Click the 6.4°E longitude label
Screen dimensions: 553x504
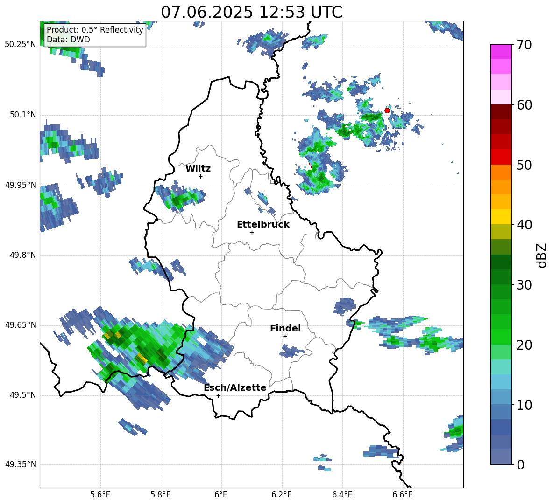[x=342, y=495]
